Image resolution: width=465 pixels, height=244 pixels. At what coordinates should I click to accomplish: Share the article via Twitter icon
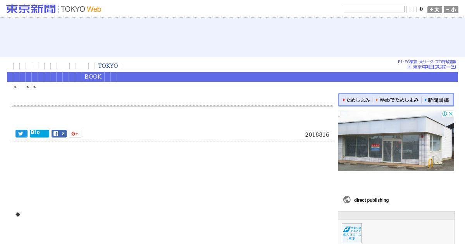(x=21, y=134)
